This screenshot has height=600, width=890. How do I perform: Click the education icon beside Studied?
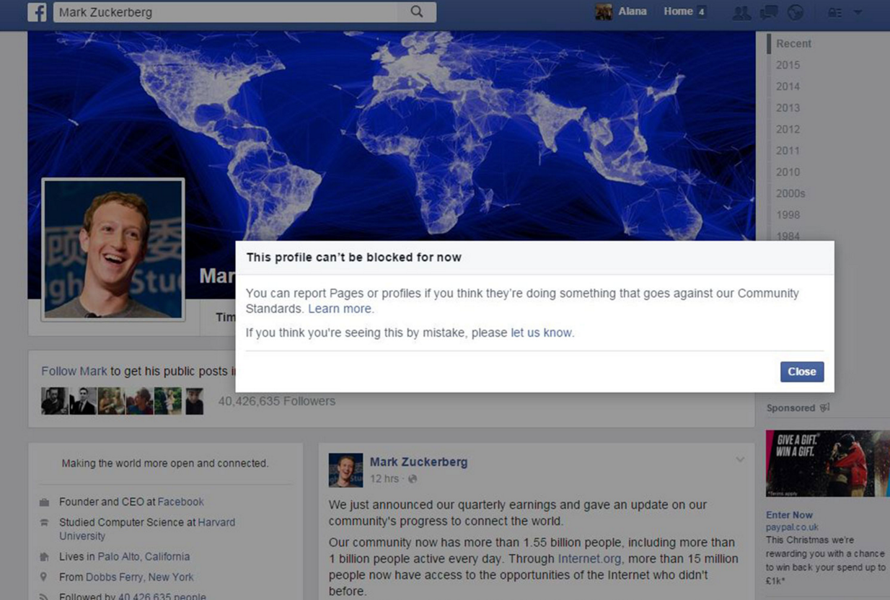(x=45, y=522)
